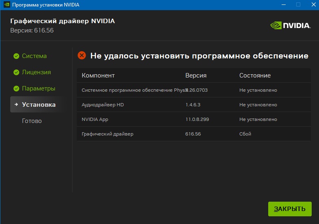
Task: Select the Аудиодрайвер HD row
Action: click(x=194, y=105)
